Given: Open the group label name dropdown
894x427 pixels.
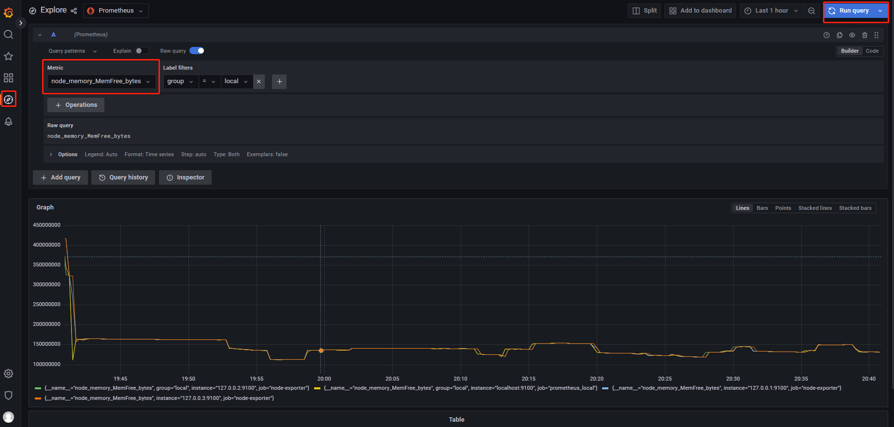Looking at the screenshot, I should (180, 81).
